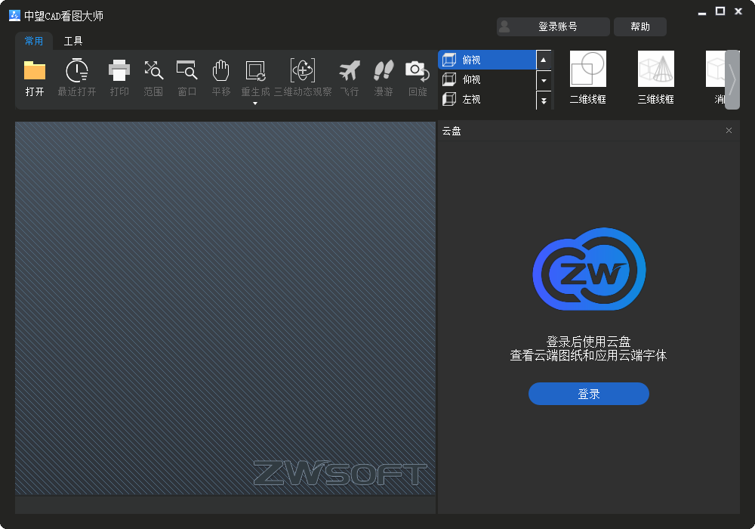Activate the 漫游 walk footprints tool
Screen dimensions: 755x529
[x=384, y=72]
